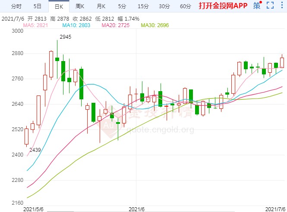The height and width of the screenshot is (212, 287).
Task: Click the 开 2813 opening price value
Action: point(37,19)
